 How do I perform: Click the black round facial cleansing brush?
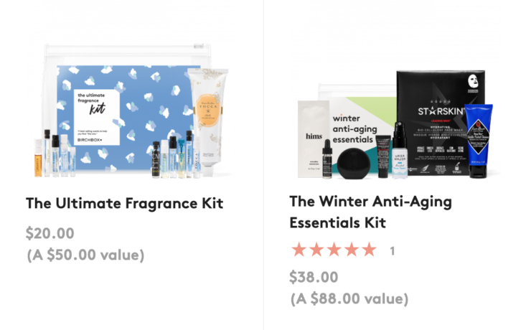click(354, 164)
